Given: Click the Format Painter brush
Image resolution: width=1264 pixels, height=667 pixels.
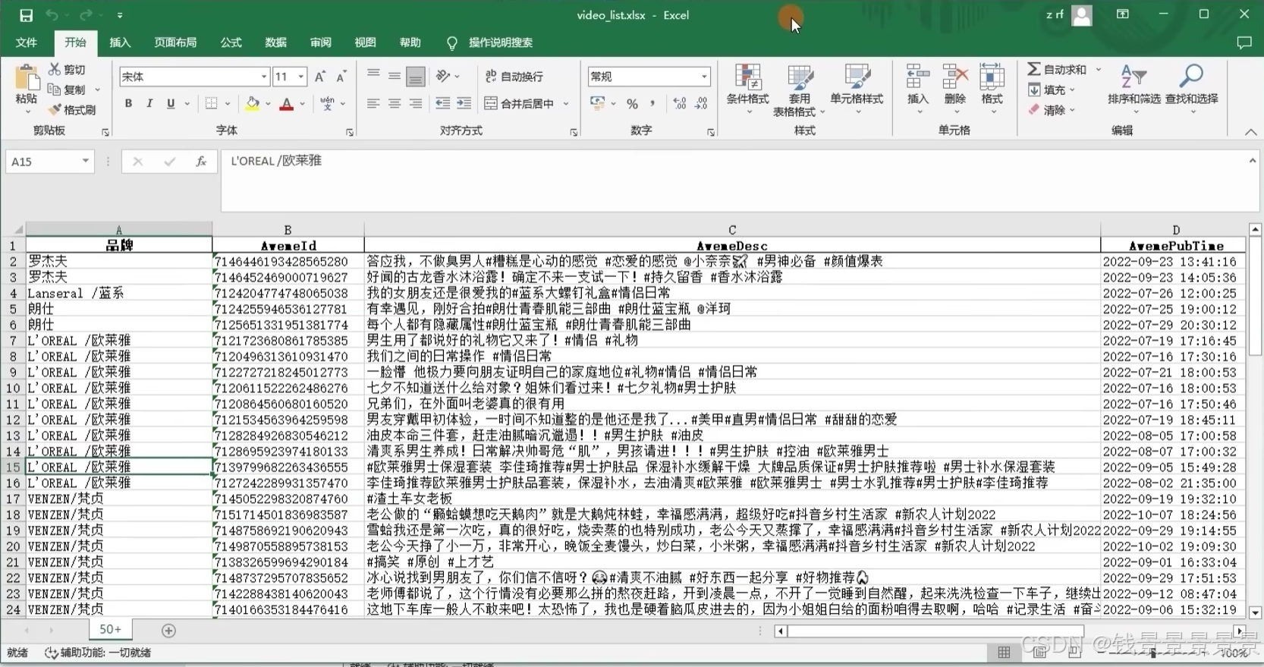Looking at the screenshot, I should (x=55, y=110).
